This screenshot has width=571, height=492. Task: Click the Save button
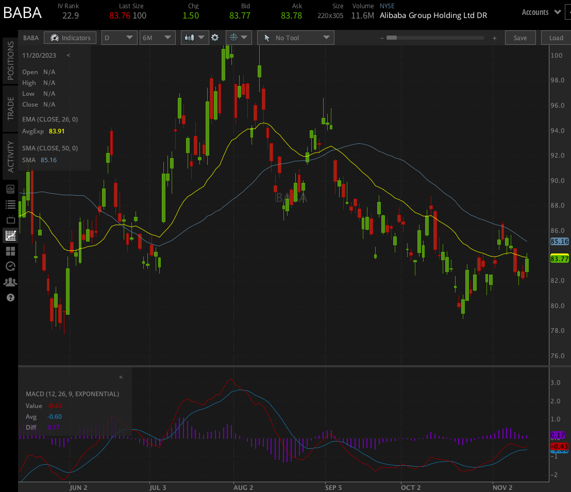(520, 37)
